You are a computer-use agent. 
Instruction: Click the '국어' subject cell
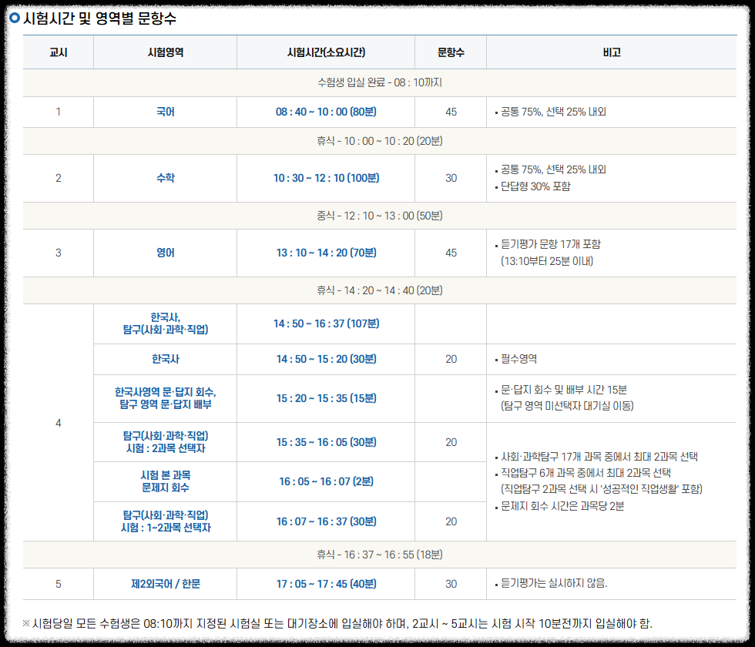165,112
